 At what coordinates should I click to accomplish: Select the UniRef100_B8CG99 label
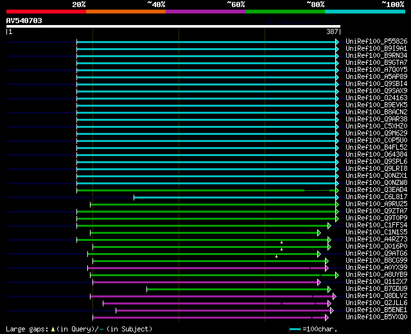(x=376, y=261)
